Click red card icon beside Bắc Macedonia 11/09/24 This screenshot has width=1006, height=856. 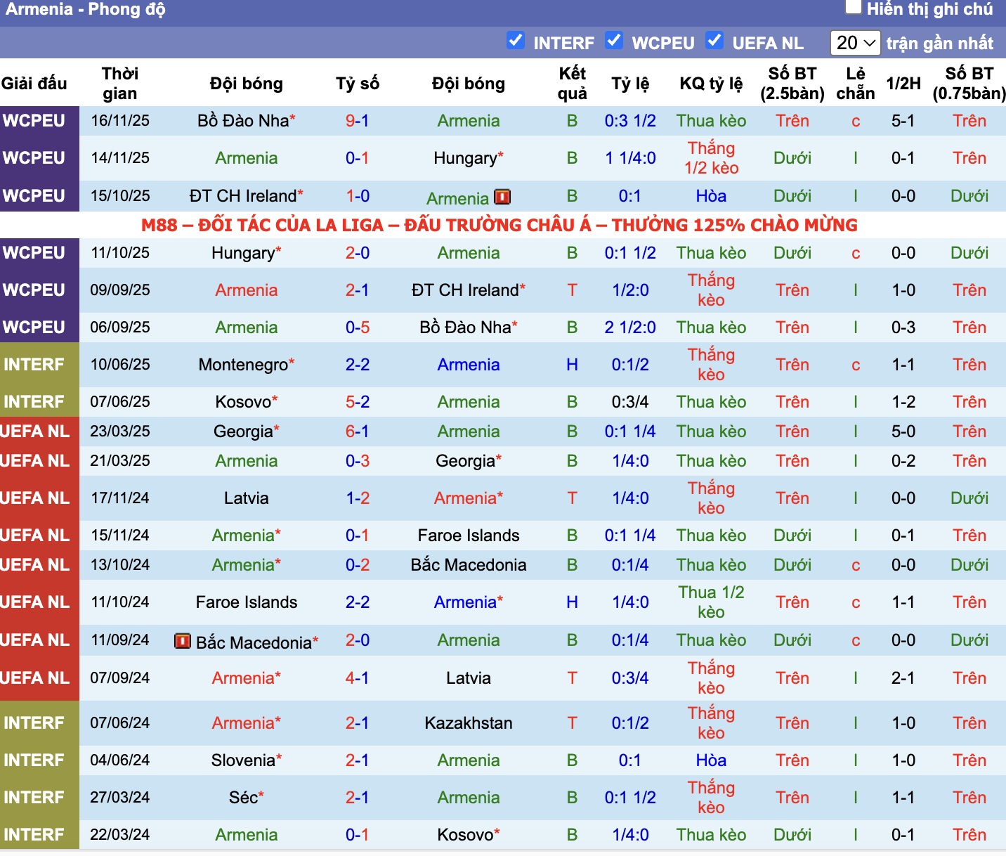[183, 641]
